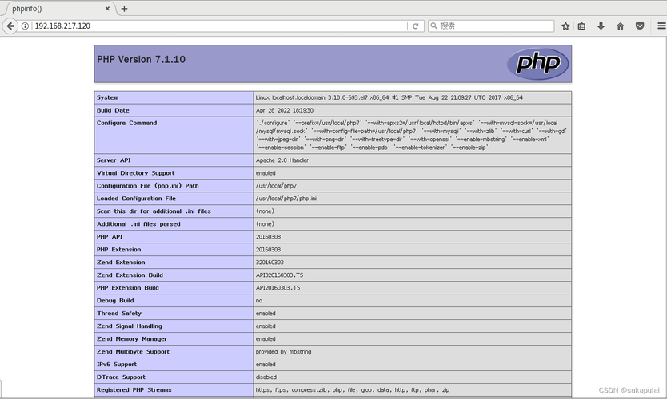This screenshot has height=399, width=667.
Task: Click Configuration File (php.ini) Path label
Action: [x=148, y=186]
